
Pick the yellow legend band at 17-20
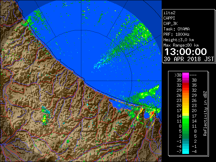click(x=186, y=111)
